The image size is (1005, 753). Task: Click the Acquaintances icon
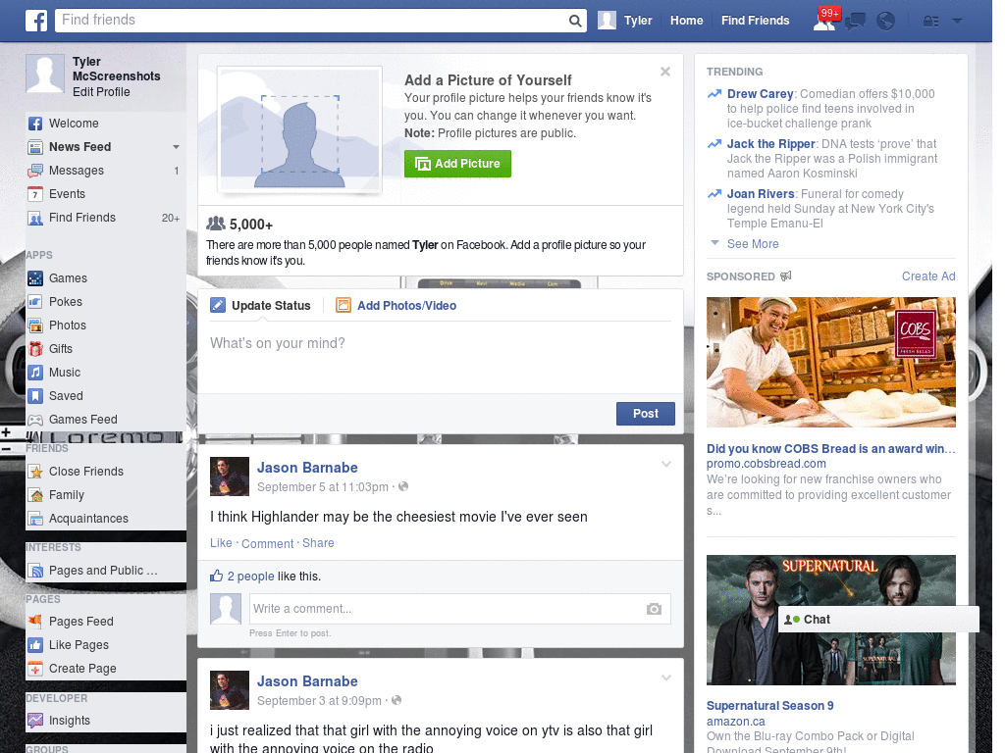pos(35,519)
